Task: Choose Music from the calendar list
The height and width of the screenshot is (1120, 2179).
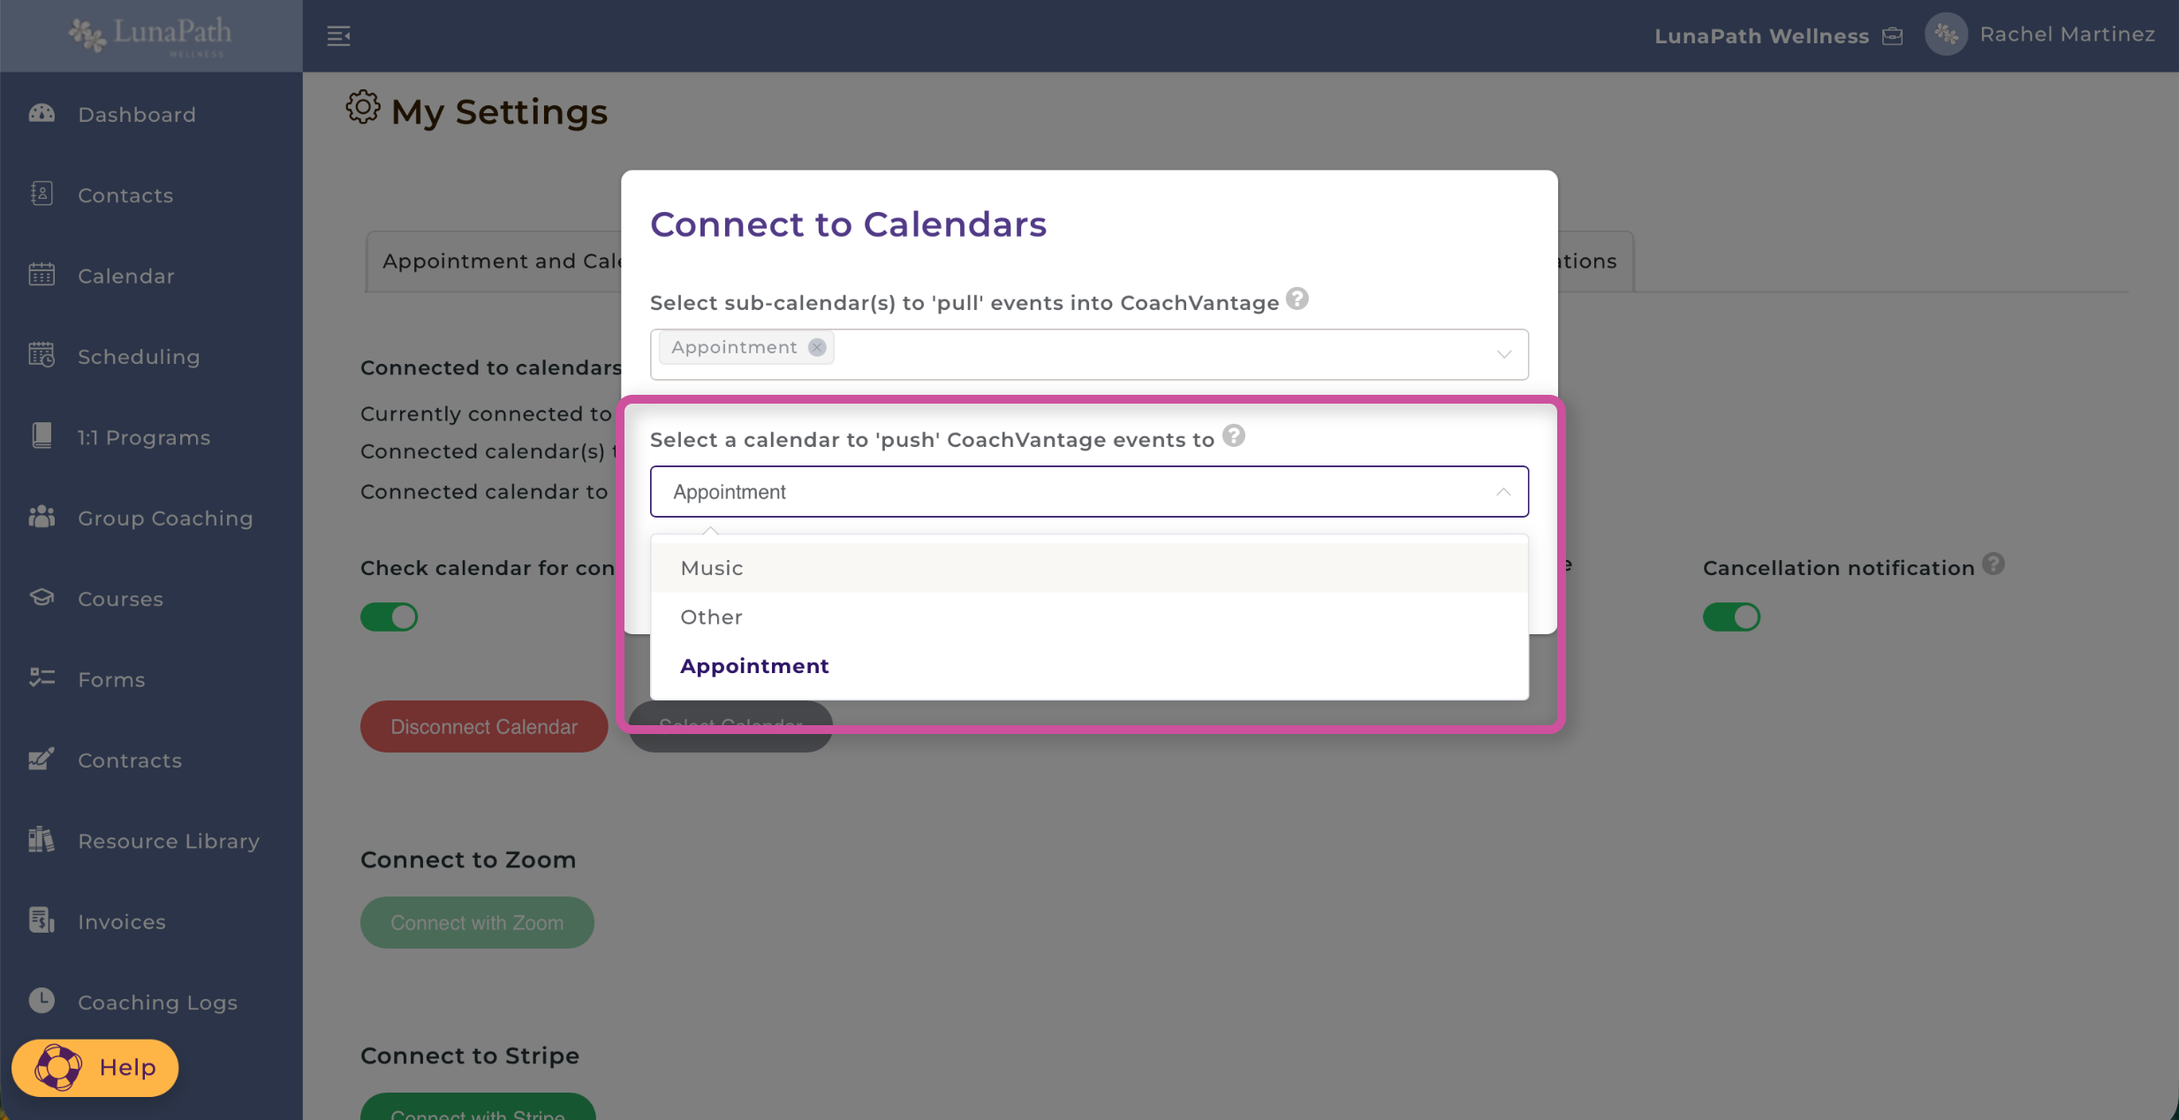Action: pos(712,568)
